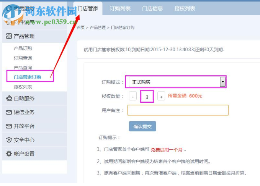Click the 自助服务 cup icon
Viewport: 260px width, 186px height.
pos(9,98)
